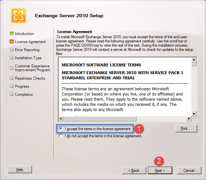
Task: Click the yellow License Agreement step indicator
Action: tap(12, 41)
